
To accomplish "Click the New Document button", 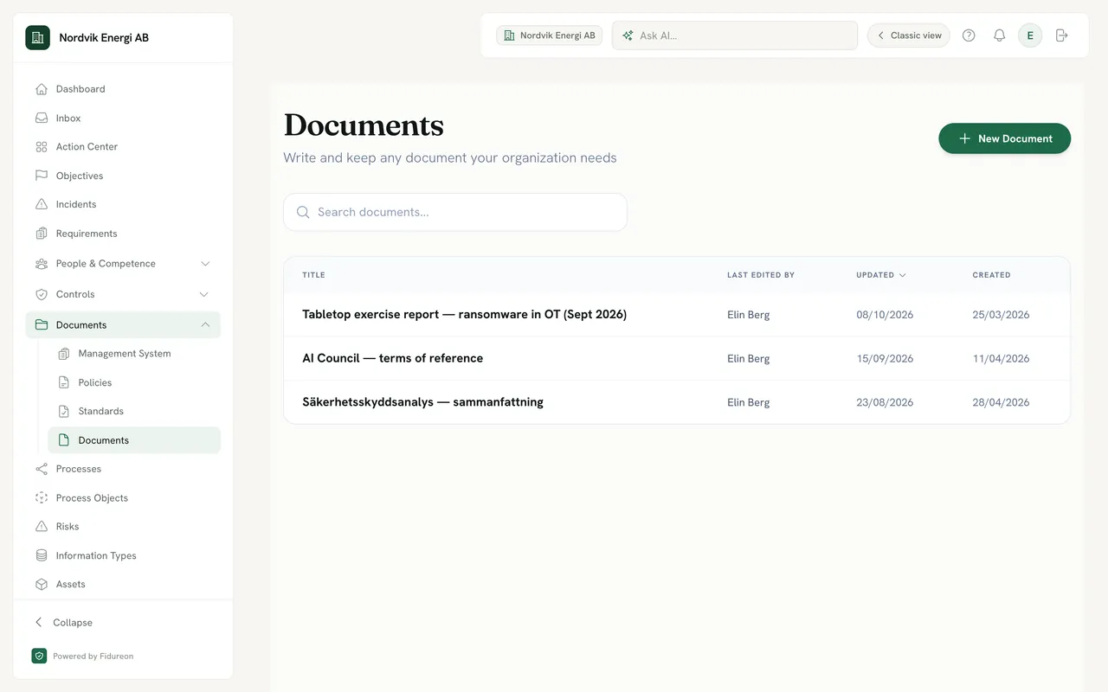I will click(1004, 138).
